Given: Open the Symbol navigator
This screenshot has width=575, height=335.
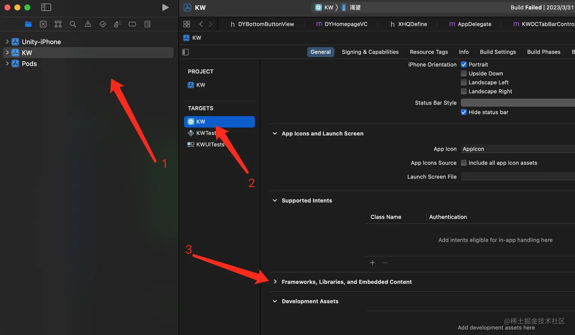Looking at the screenshot, I should tap(58, 24).
